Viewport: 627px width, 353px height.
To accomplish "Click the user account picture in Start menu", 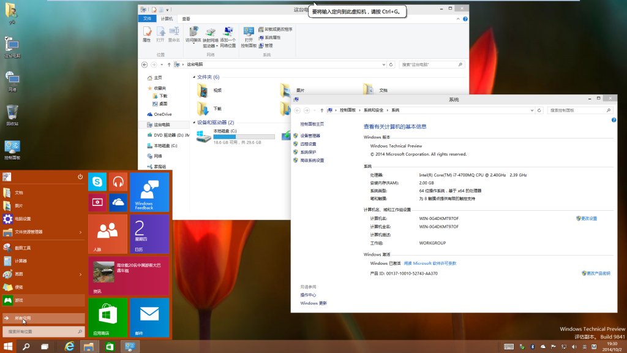I will (x=7, y=177).
